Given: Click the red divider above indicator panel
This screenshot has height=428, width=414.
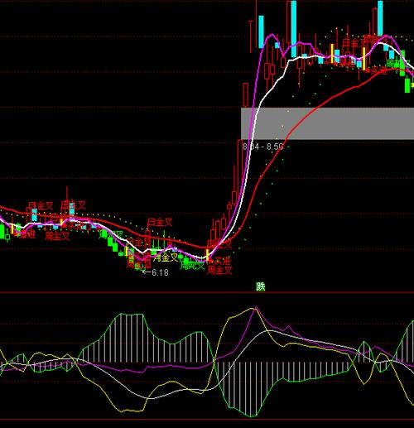Looking at the screenshot, I should tap(207, 292).
